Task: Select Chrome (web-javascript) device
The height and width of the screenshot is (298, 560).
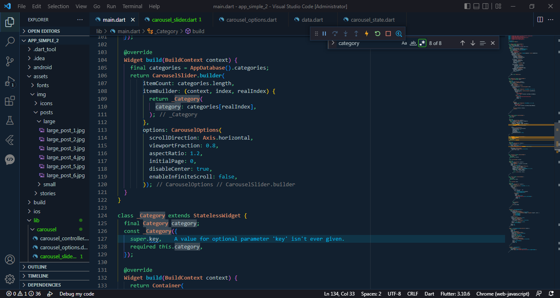Action: tap(503, 294)
